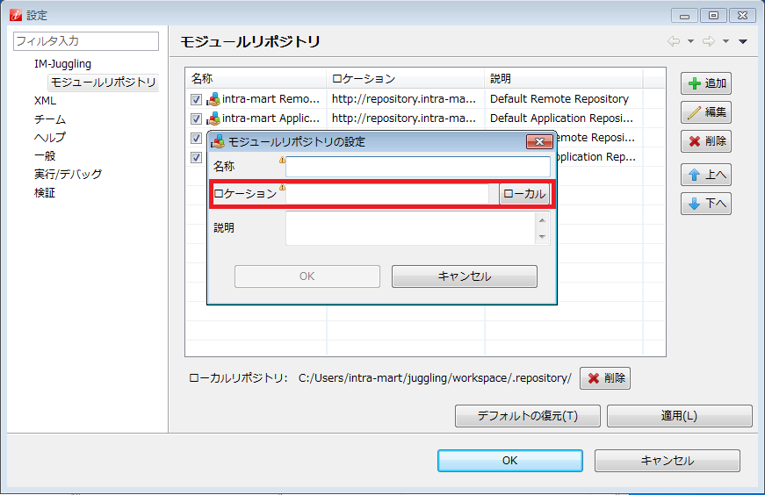Viewport: 765px width, 495px height.
Task: Click the フィルタ入力 filter field
Action: pyautogui.click(x=86, y=41)
